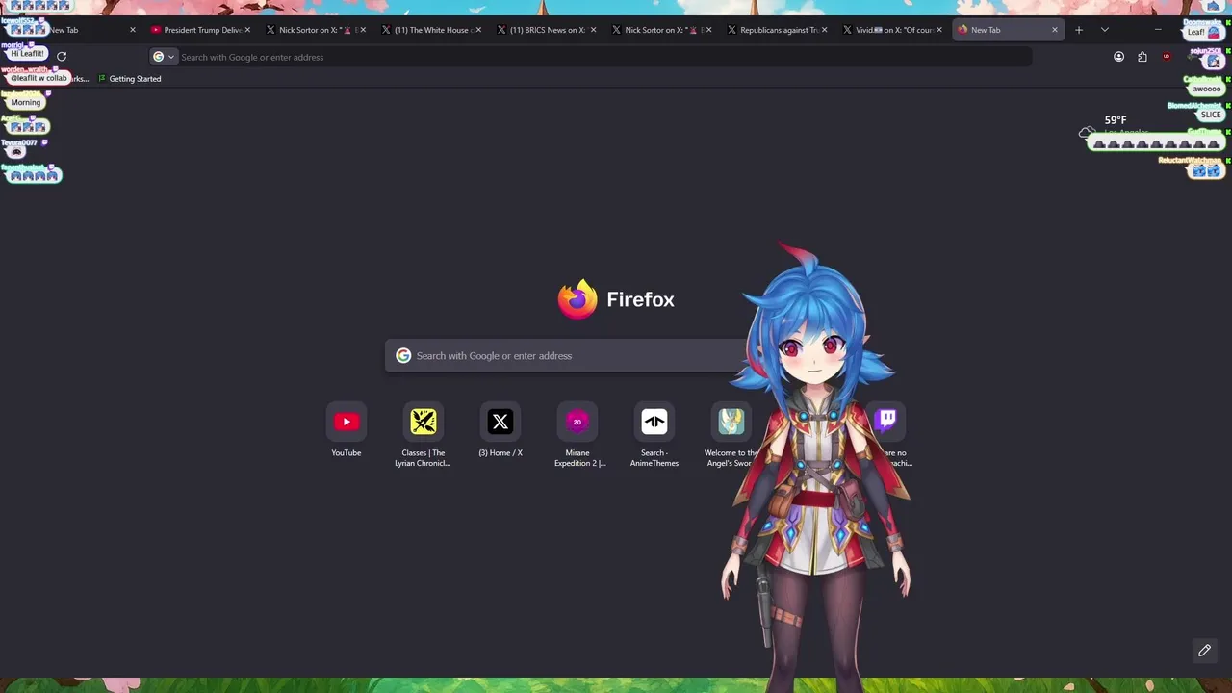
Task: Click the pencil customize new tab icon
Action: 1204,651
